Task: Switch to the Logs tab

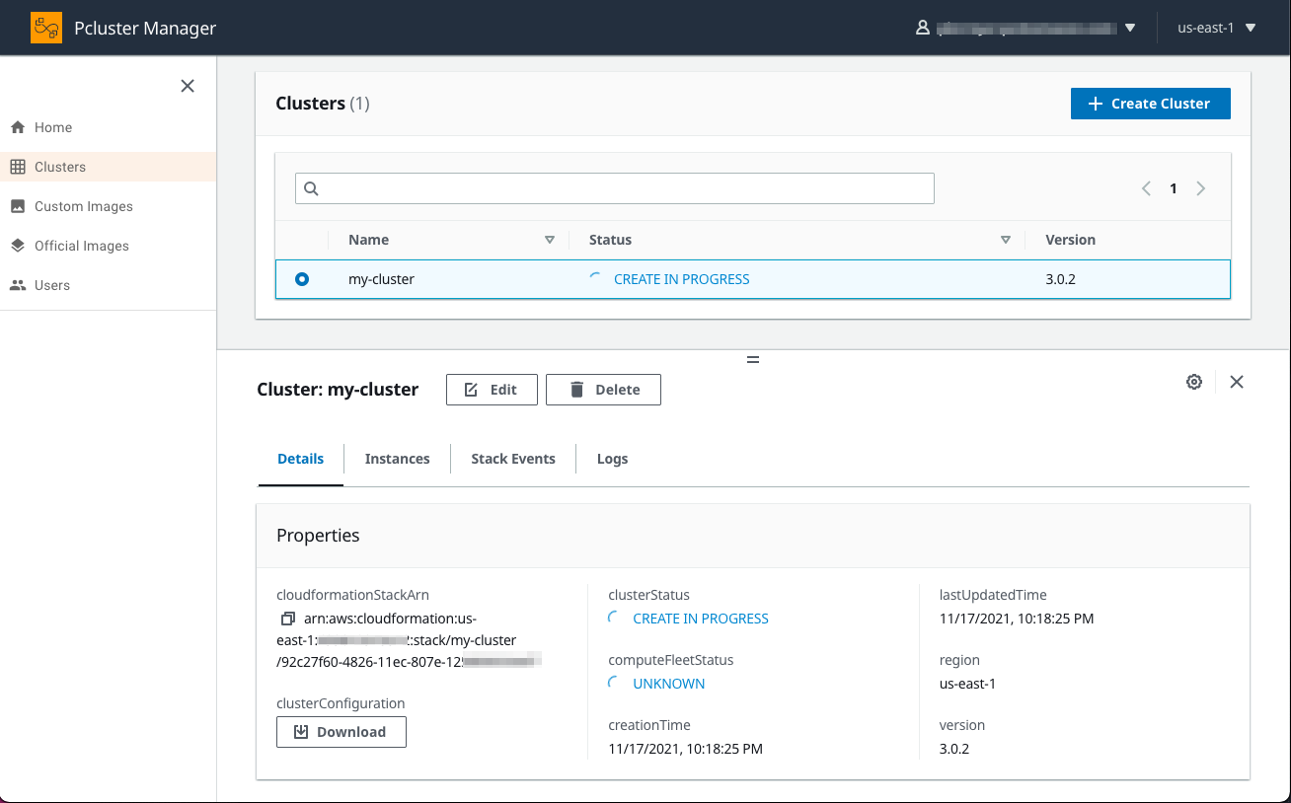Action: (612, 459)
